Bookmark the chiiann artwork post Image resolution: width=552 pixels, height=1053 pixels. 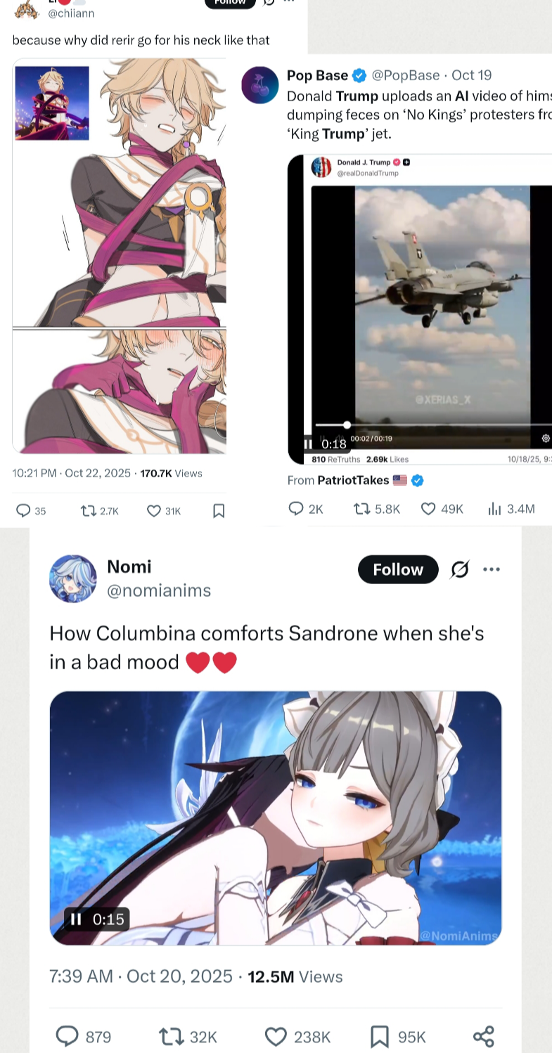219,511
